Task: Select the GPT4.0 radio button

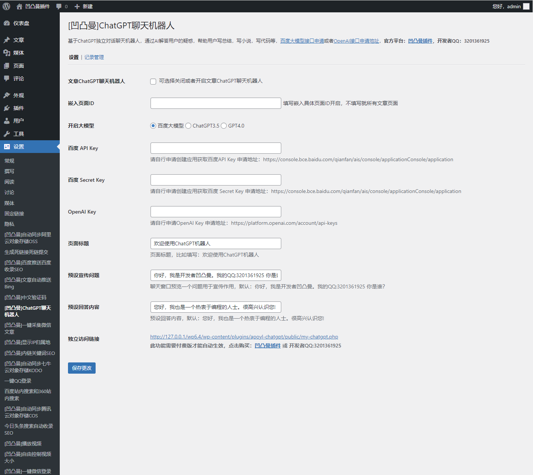Action: tap(224, 126)
